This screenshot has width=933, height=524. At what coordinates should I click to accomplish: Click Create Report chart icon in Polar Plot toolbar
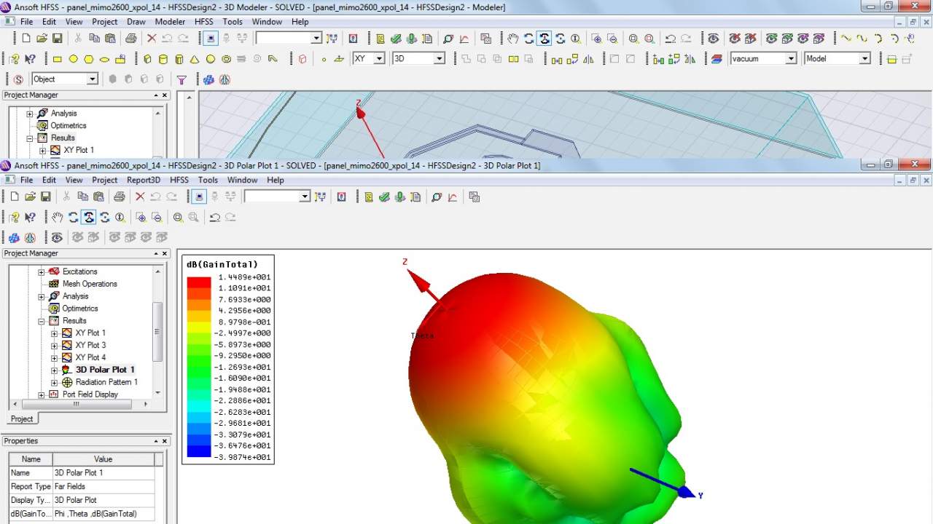point(452,196)
